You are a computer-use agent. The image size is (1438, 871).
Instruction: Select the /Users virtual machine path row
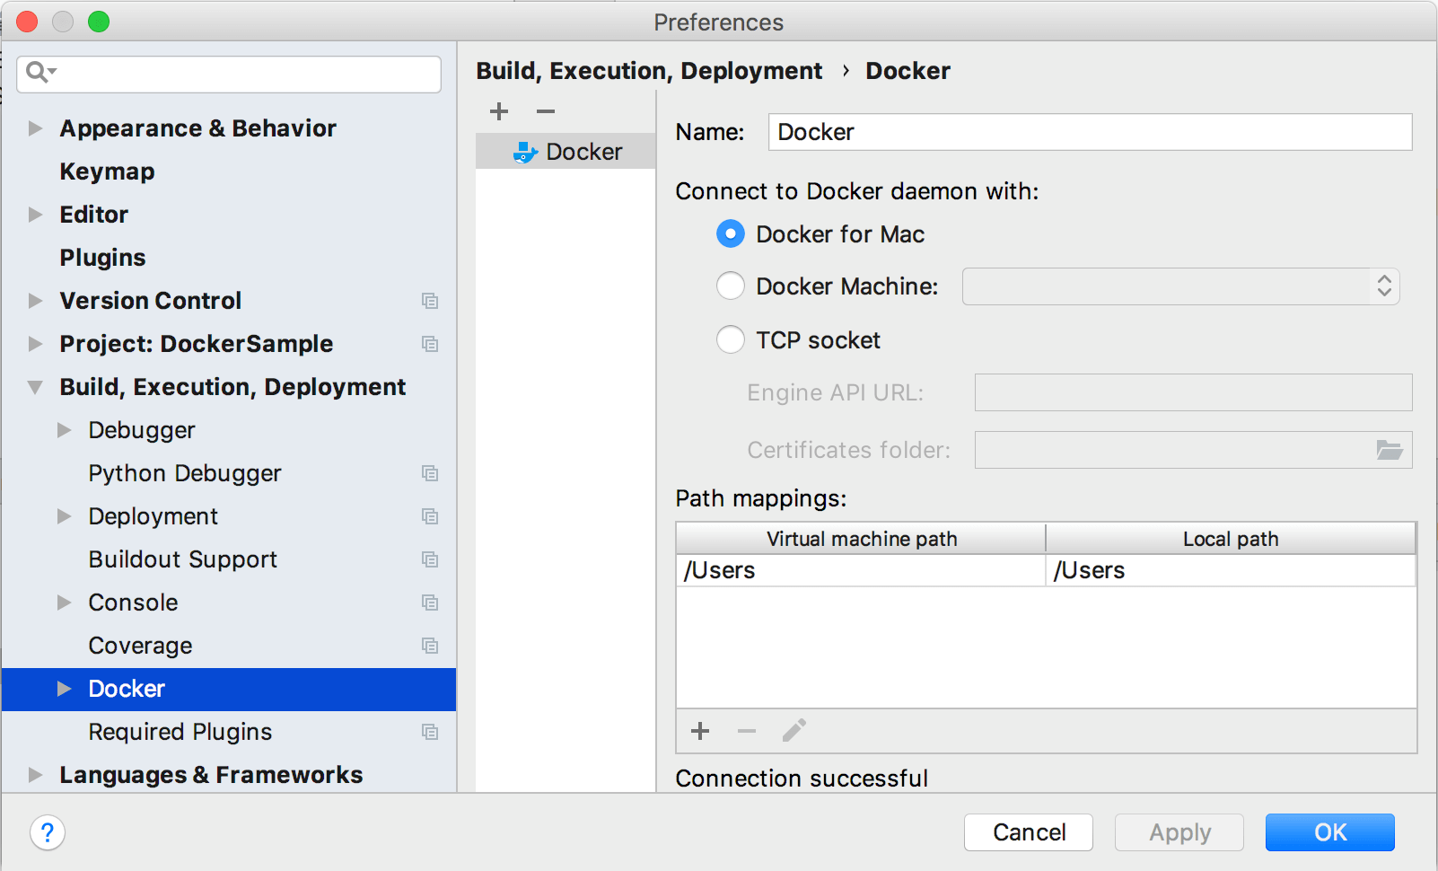coord(860,570)
